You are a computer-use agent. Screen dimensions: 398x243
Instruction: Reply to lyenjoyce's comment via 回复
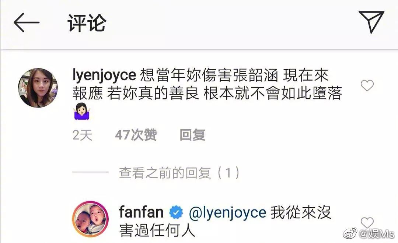tap(192, 135)
